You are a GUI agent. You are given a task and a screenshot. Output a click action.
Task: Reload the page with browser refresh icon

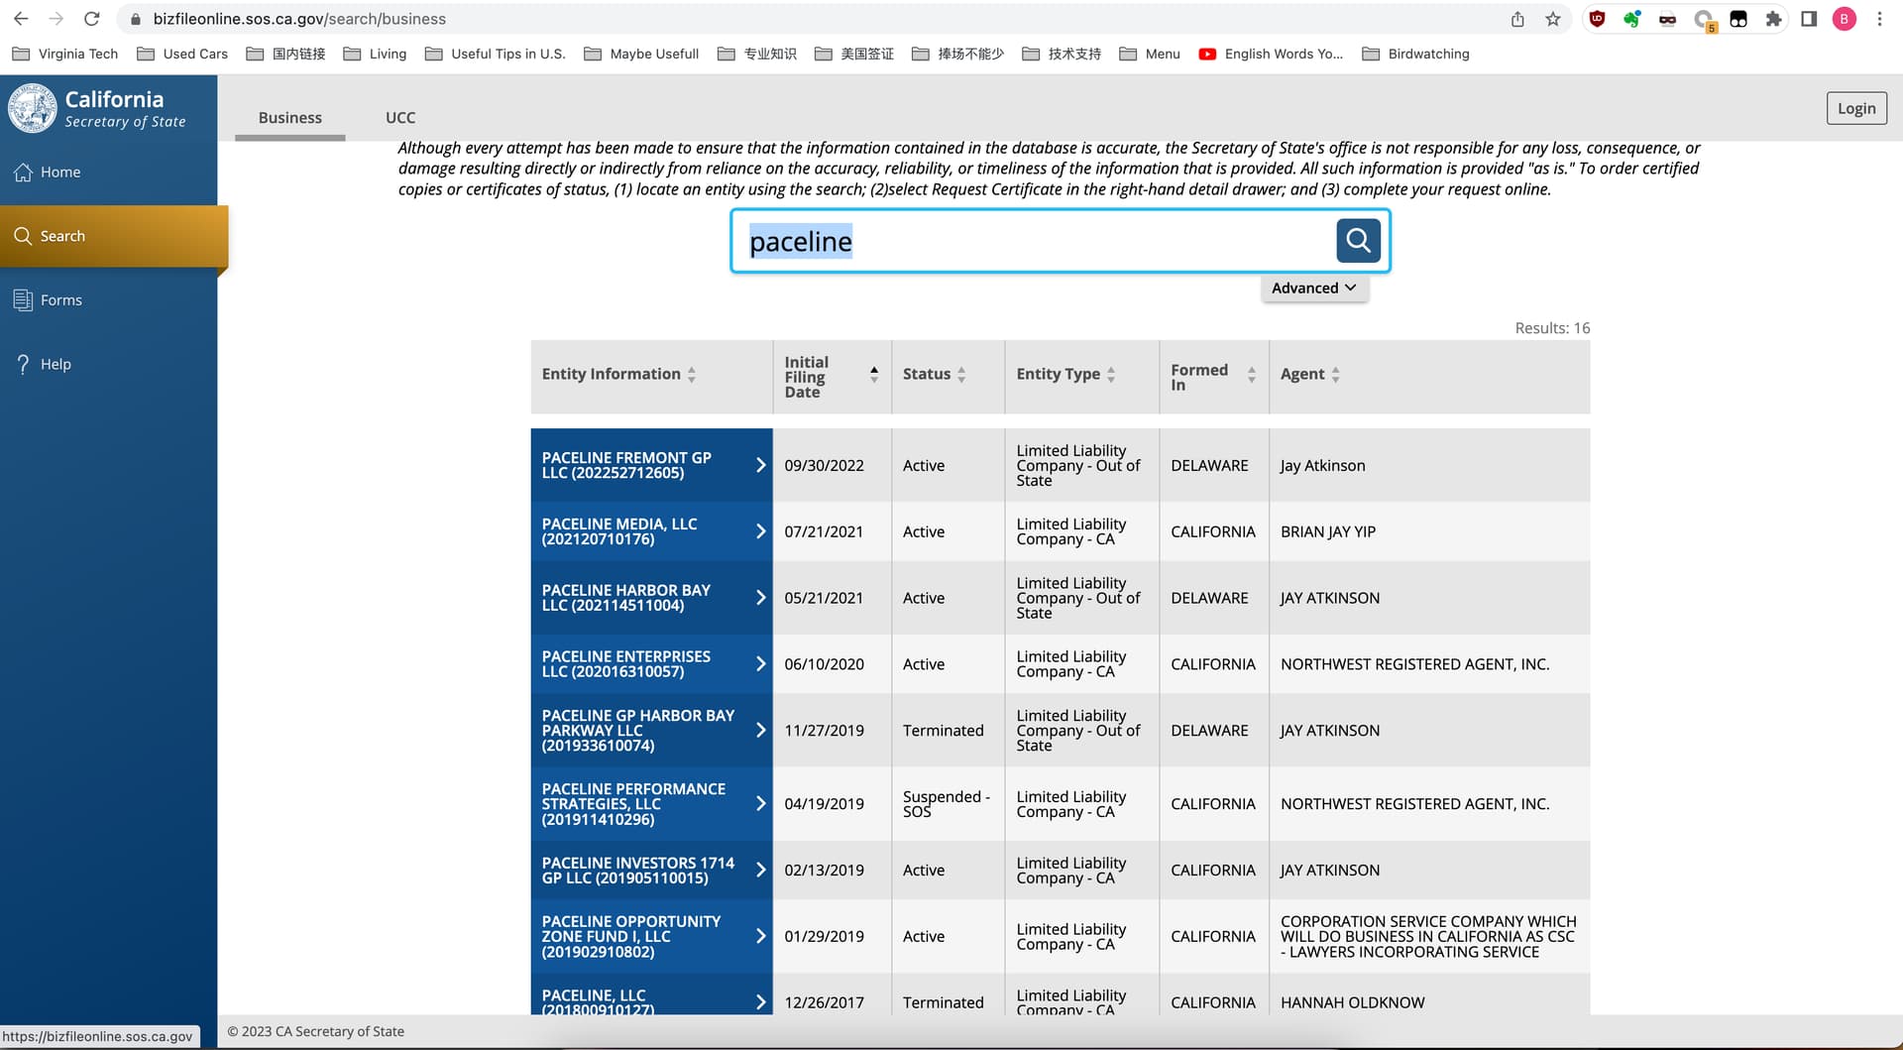pos(92,19)
